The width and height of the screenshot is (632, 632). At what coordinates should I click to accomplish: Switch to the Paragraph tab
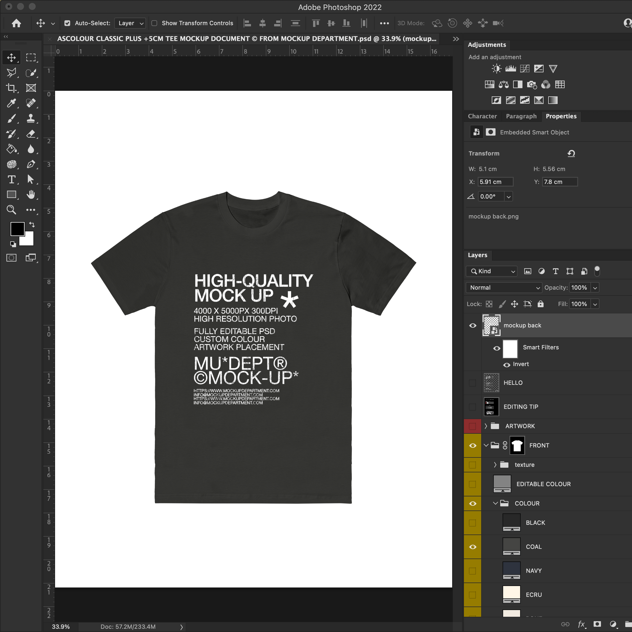[521, 116]
